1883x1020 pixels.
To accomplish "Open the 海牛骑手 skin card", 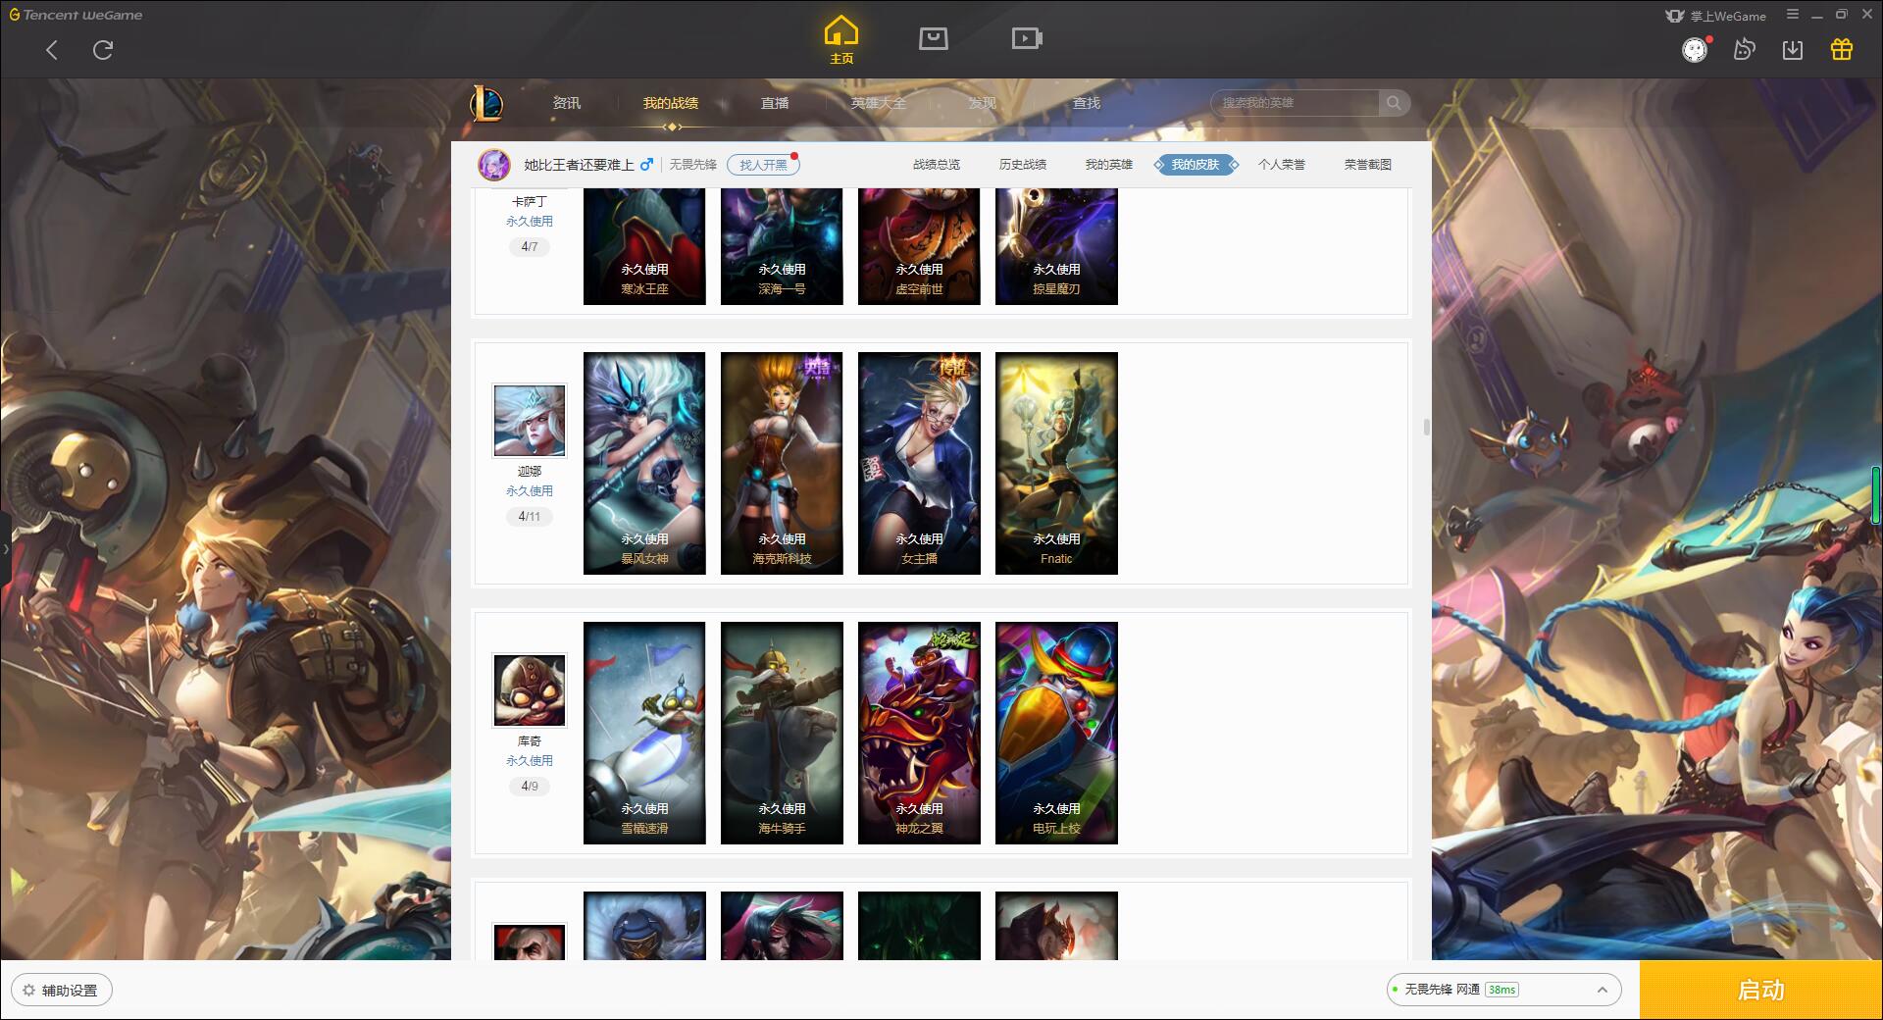I will [x=782, y=734].
